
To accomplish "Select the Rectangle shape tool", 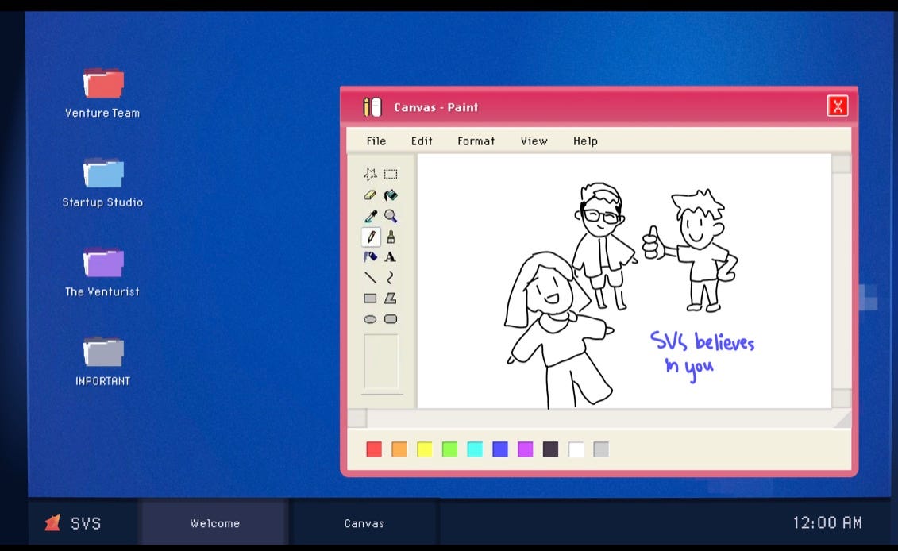I will coord(370,299).
